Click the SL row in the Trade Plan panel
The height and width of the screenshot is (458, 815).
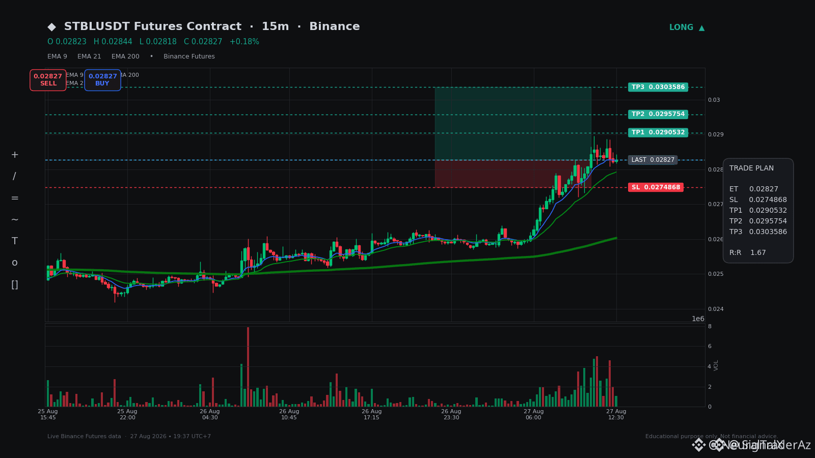coord(758,200)
